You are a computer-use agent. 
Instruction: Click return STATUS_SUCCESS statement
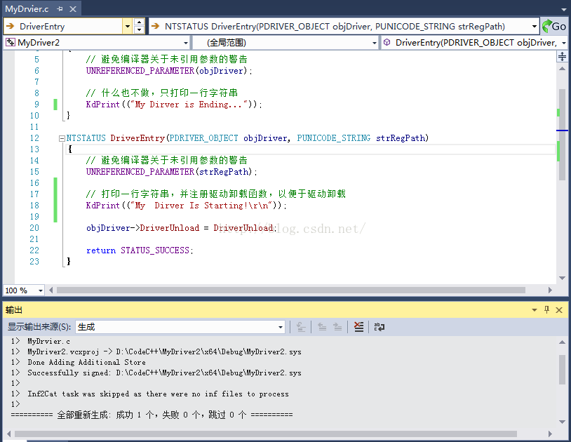click(x=140, y=250)
